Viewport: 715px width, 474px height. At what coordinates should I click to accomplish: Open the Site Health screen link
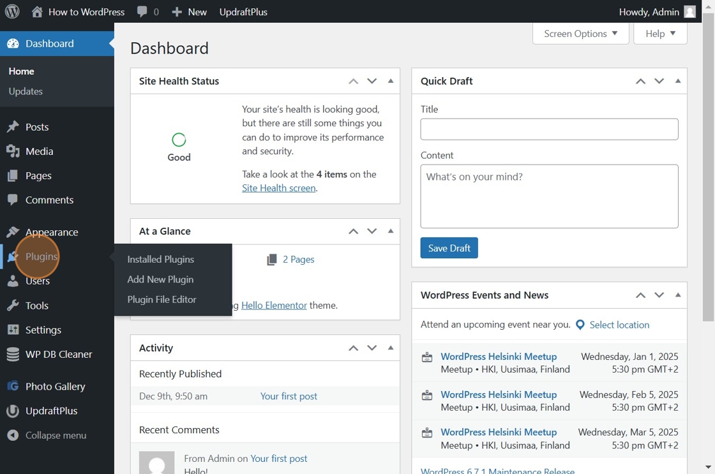[x=278, y=188]
